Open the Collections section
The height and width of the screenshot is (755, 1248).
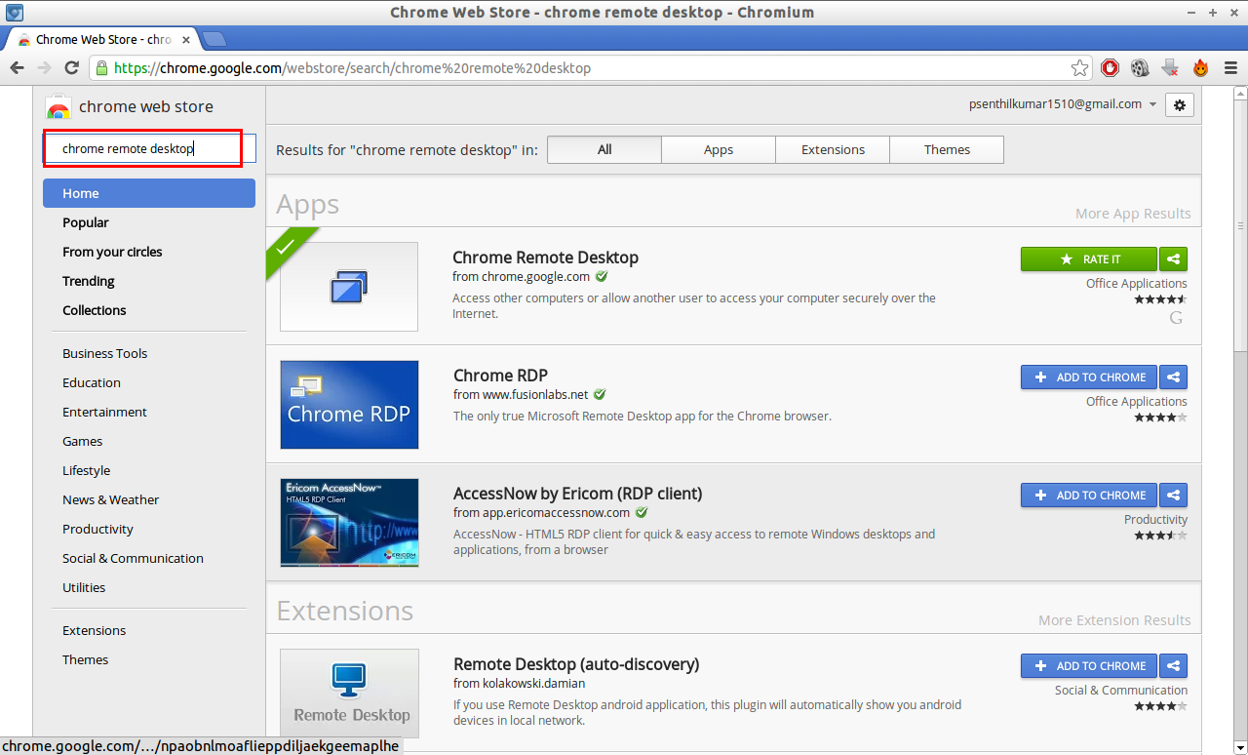pyautogui.click(x=95, y=310)
